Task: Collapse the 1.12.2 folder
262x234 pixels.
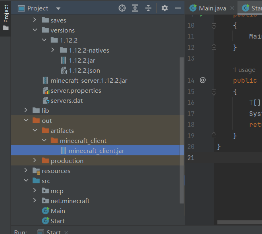Action: [x=44, y=40]
